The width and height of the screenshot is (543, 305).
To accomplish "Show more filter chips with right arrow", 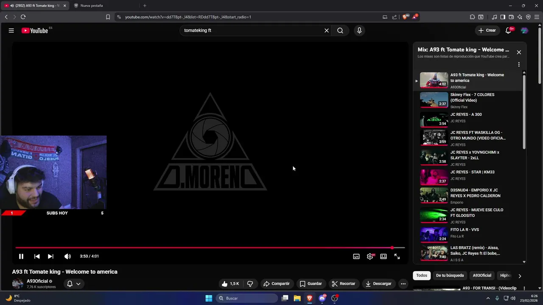I will coord(520,276).
